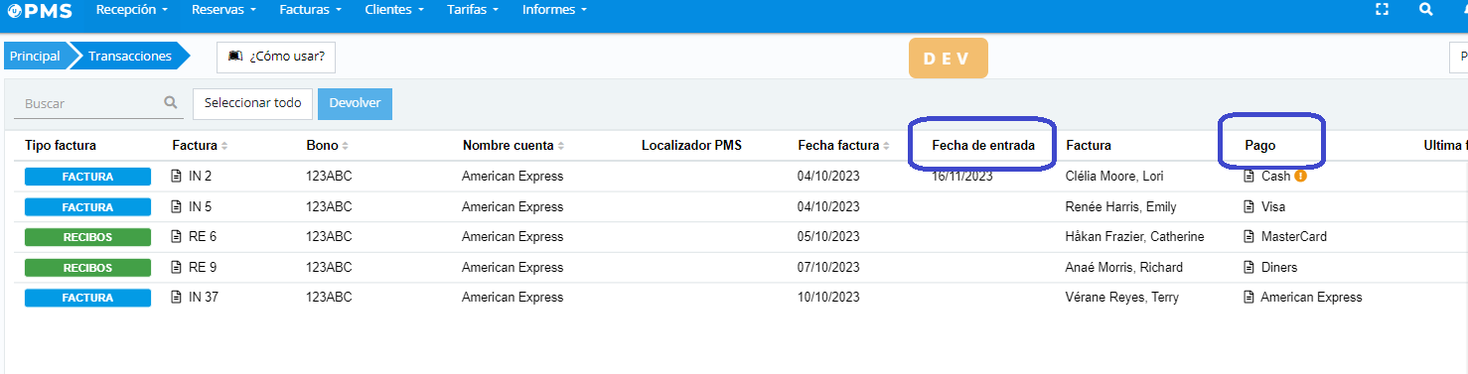Open the payment document icon beside Visa
The height and width of the screenshot is (374, 1468).
(1249, 207)
